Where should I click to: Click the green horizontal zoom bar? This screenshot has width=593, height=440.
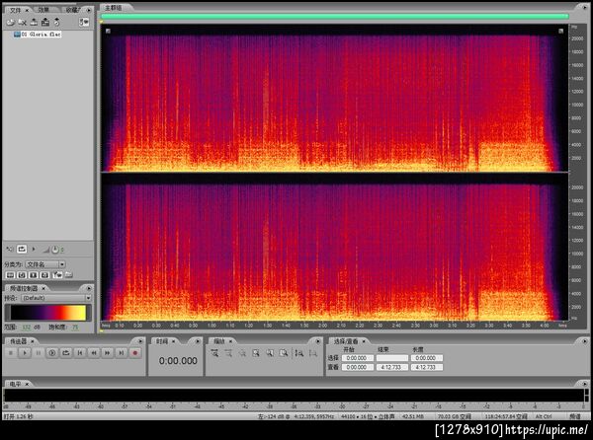(335, 16)
